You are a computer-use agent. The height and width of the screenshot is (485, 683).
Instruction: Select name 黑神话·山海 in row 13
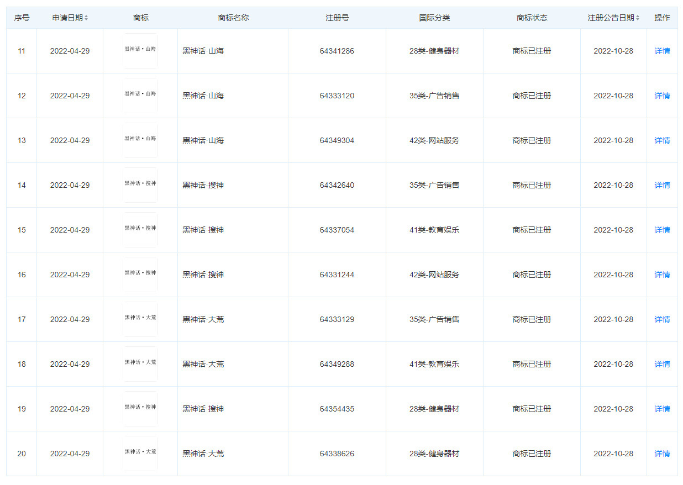pos(203,140)
